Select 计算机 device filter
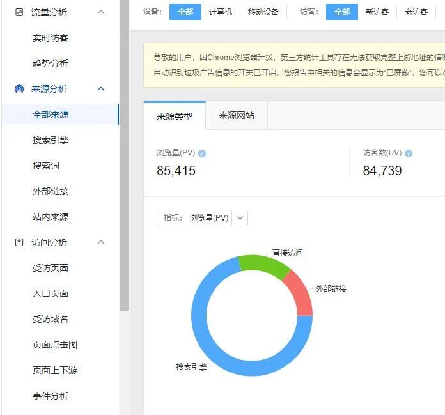The image size is (445, 415). point(221,12)
